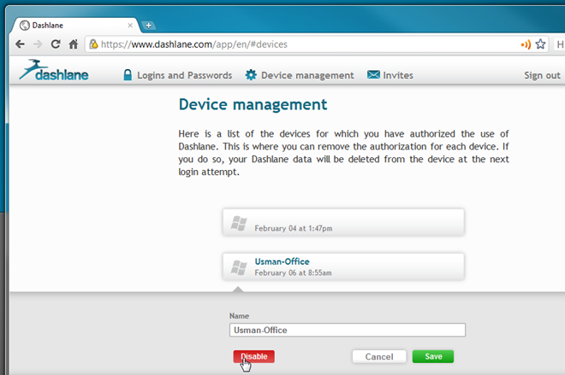Click the Cancel button
The height and width of the screenshot is (375, 565).
(379, 357)
